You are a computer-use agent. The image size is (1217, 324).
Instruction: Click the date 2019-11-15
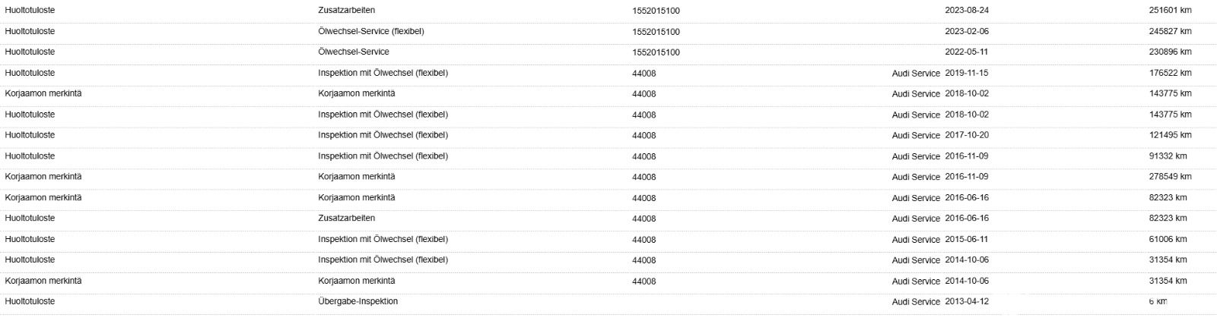[x=967, y=74]
